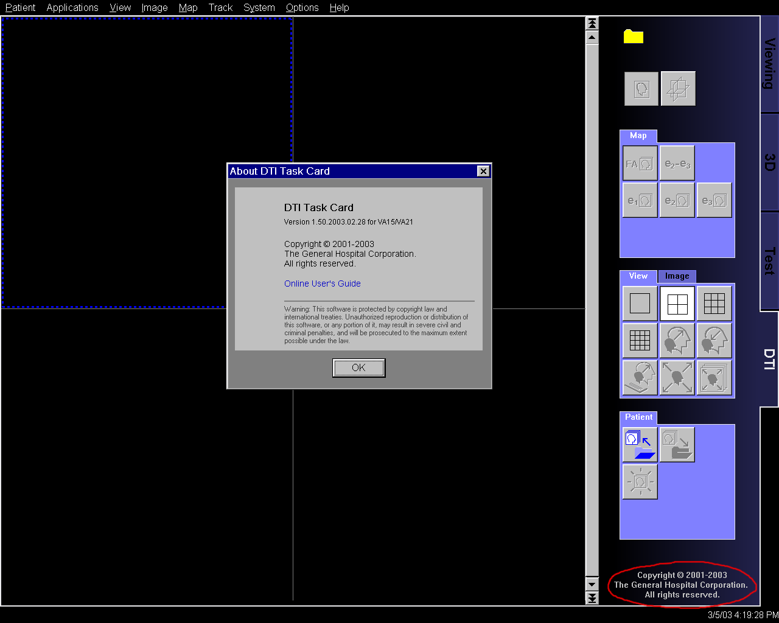Switch to the Viewing task card tab

769,64
